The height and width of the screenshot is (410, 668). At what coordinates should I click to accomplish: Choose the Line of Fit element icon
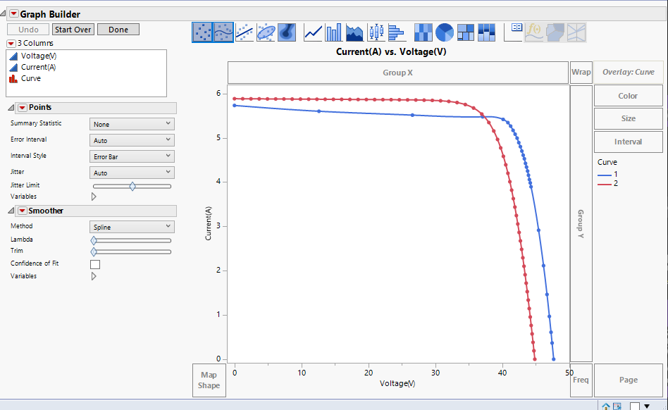tap(245, 32)
